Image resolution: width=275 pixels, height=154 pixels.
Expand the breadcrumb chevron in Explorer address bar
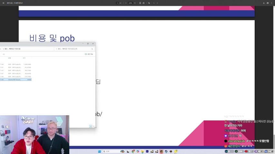[x=1, y=49]
